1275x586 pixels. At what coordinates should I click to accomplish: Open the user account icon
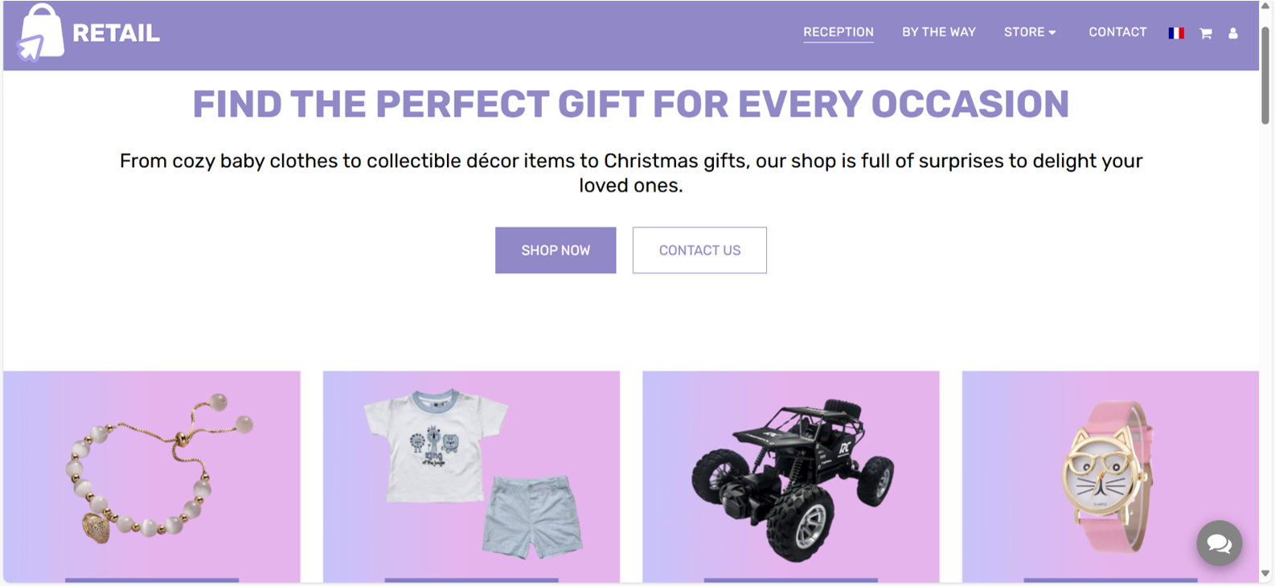[1232, 33]
